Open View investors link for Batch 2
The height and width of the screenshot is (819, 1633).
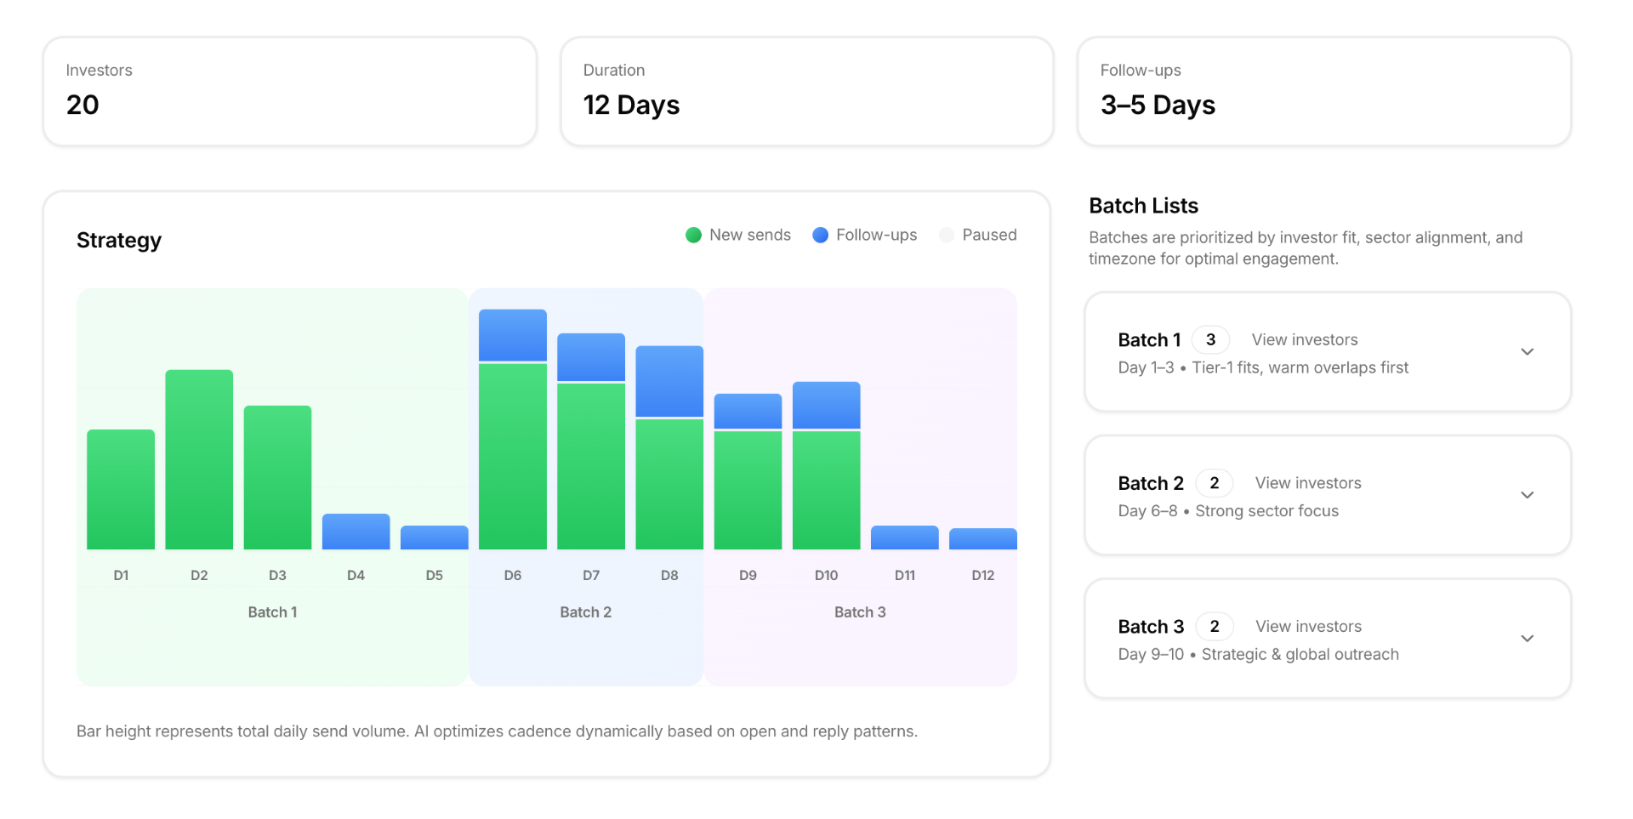[1307, 483]
